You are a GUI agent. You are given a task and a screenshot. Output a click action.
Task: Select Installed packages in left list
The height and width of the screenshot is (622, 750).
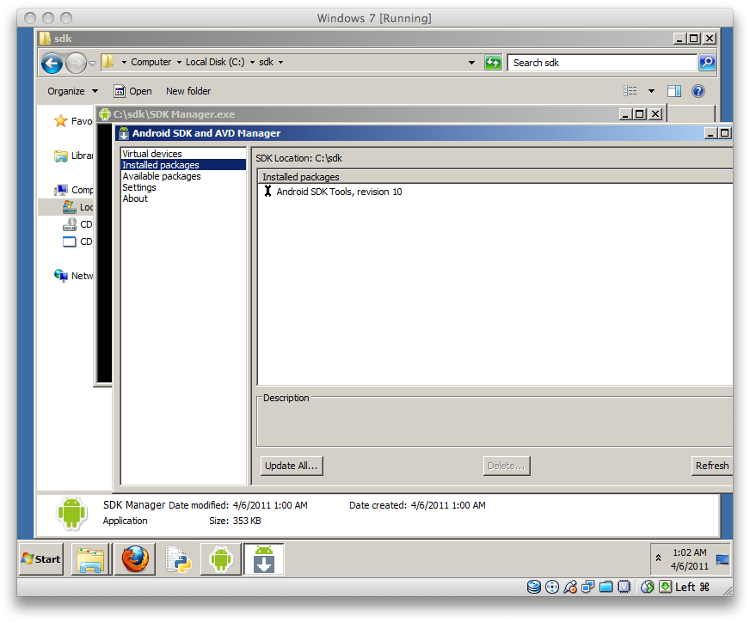(x=183, y=165)
